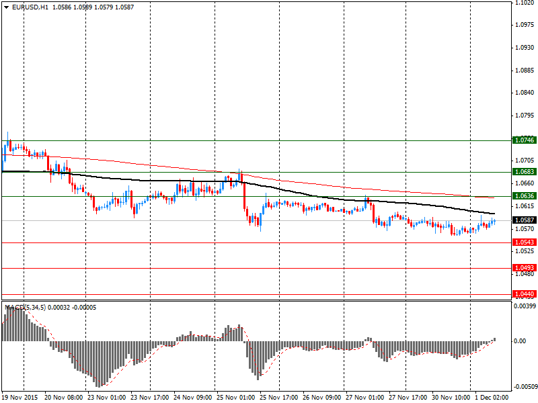This screenshot has height=403, width=538.
Task: Click the 1.0480 price scale value
Action: 525,274
